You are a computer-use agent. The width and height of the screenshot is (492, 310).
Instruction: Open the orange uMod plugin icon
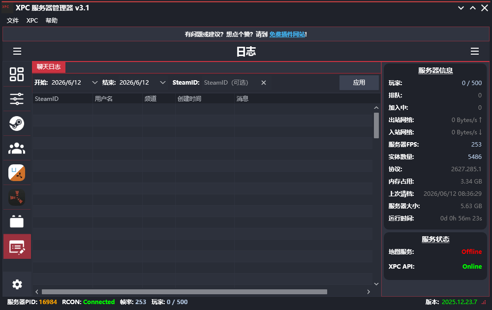[x=17, y=173]
